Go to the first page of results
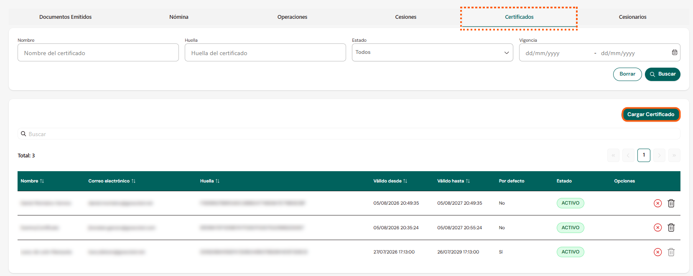This screenshot has width=693, height=276. coord(613,155)
